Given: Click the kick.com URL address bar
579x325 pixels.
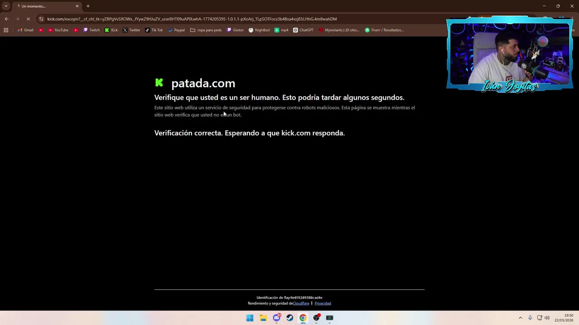Looking at the screenshot, I should 192,19.
